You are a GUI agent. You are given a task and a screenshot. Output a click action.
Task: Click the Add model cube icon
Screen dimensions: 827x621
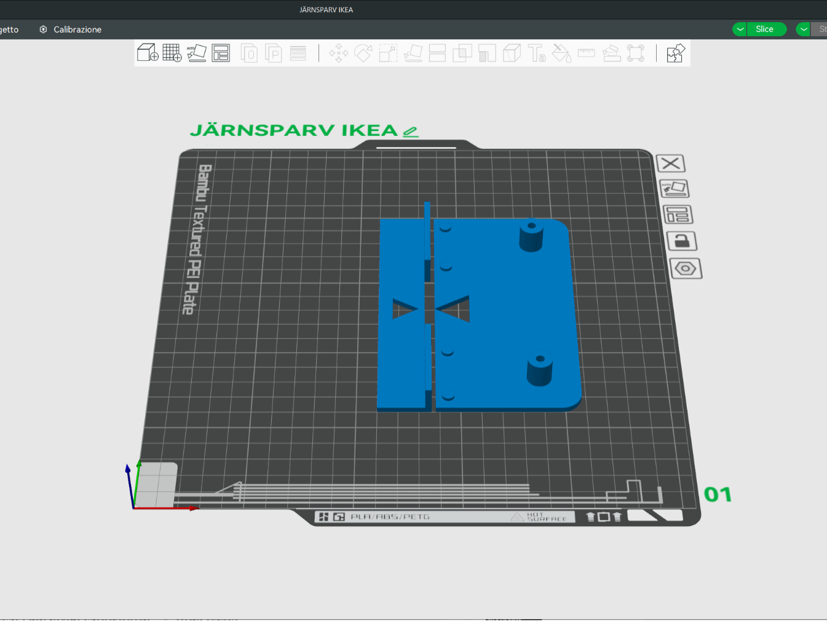[x=148, y=53]
